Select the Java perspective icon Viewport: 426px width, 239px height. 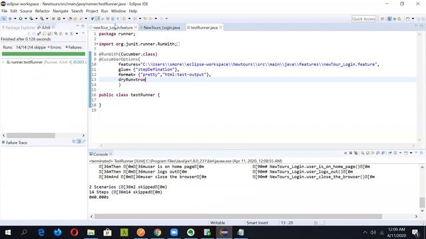pyautogui.click(x=389, y=19)
